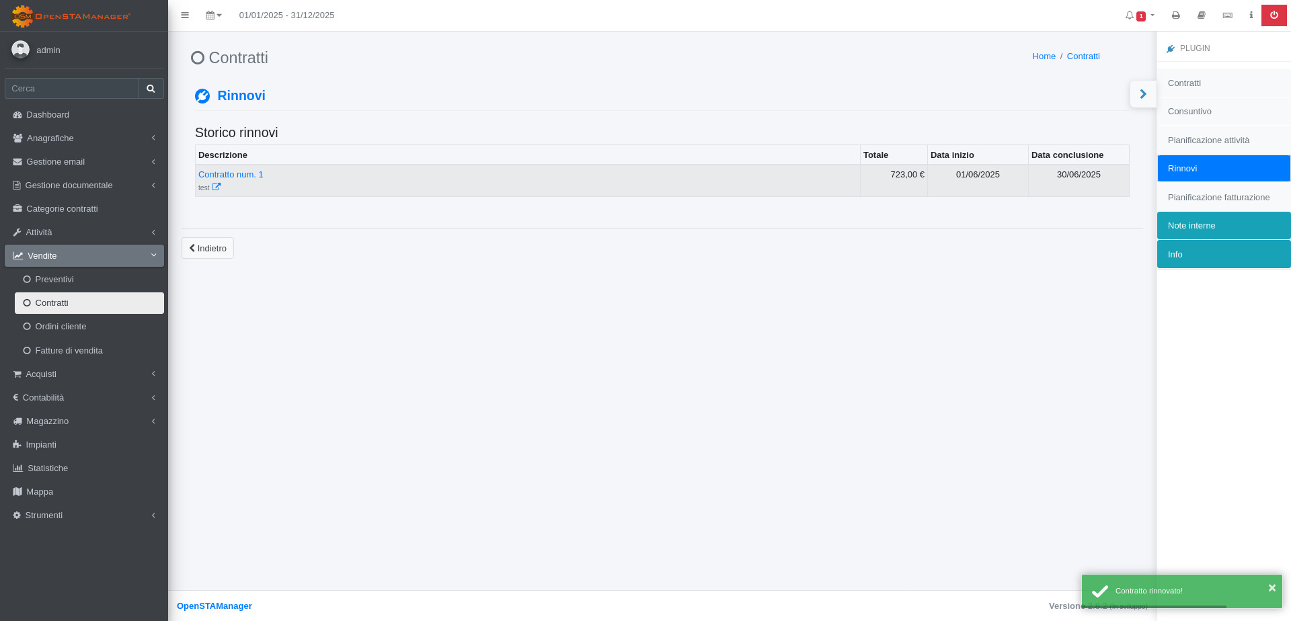The image size is (1291, 621).
Task: Open the calendar date range dropdown
Action: point(213,15)
